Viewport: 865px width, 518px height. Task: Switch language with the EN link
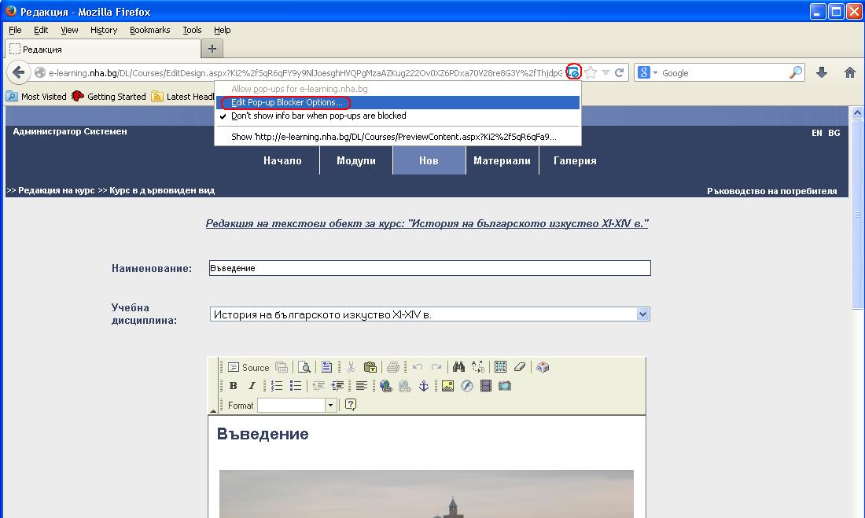coord(817,133)
